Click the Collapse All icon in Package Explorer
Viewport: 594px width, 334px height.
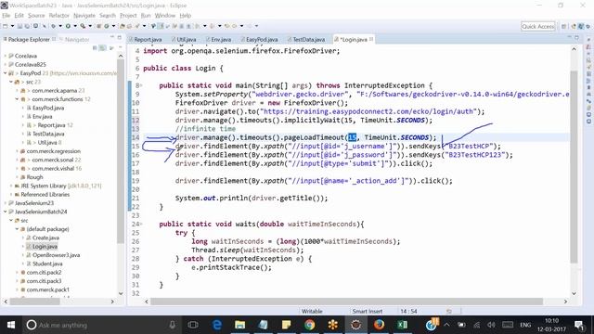pos(95,47)
